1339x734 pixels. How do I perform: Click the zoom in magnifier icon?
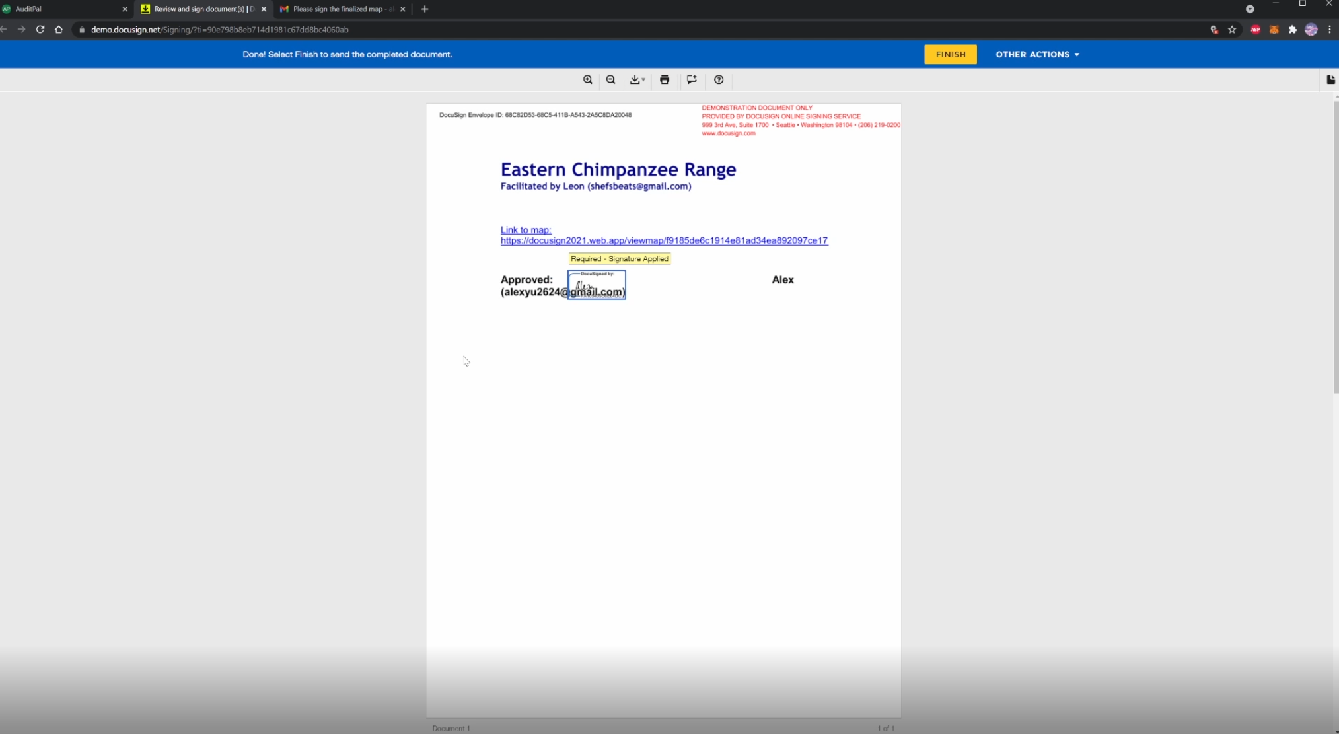[x=587, y=79]
